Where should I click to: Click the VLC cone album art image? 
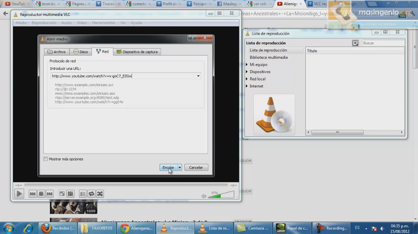click(x=274, y=114)
